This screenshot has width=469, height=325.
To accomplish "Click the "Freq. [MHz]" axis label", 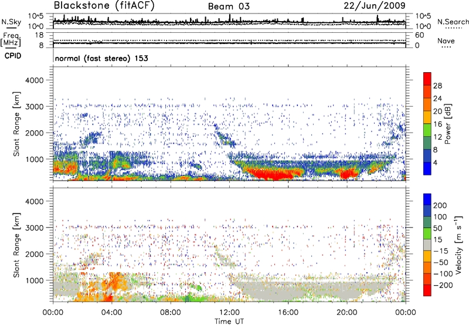I will point(11,39).
